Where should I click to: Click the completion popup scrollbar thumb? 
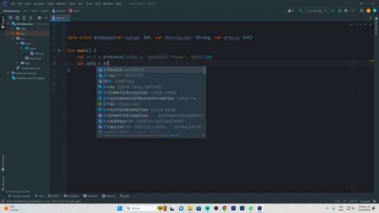pos(205,71)
